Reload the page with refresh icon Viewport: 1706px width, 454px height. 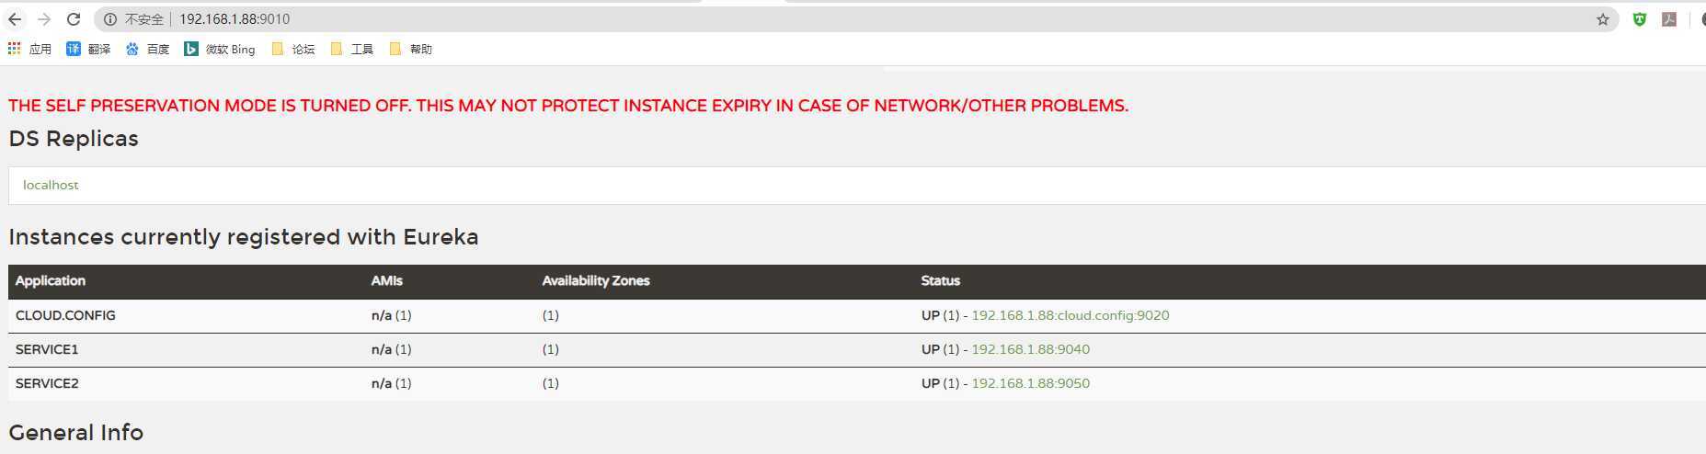coord(74,19)
